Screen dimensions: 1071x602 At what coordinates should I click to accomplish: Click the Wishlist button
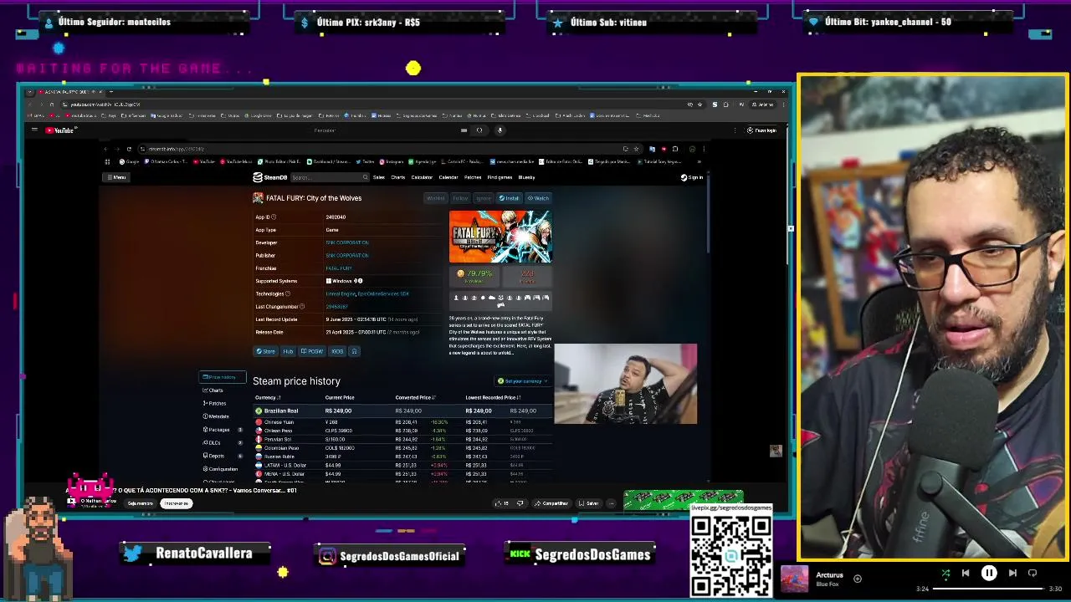tap(436, 198)
